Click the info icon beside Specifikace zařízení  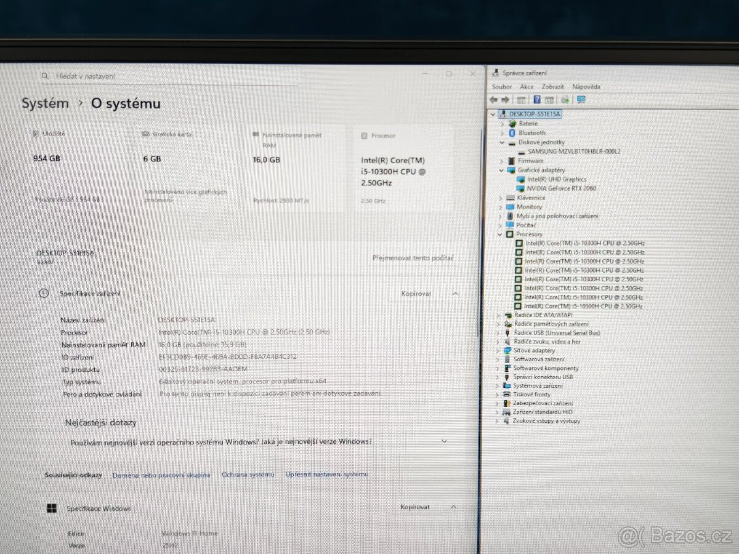tap(44, 294)
